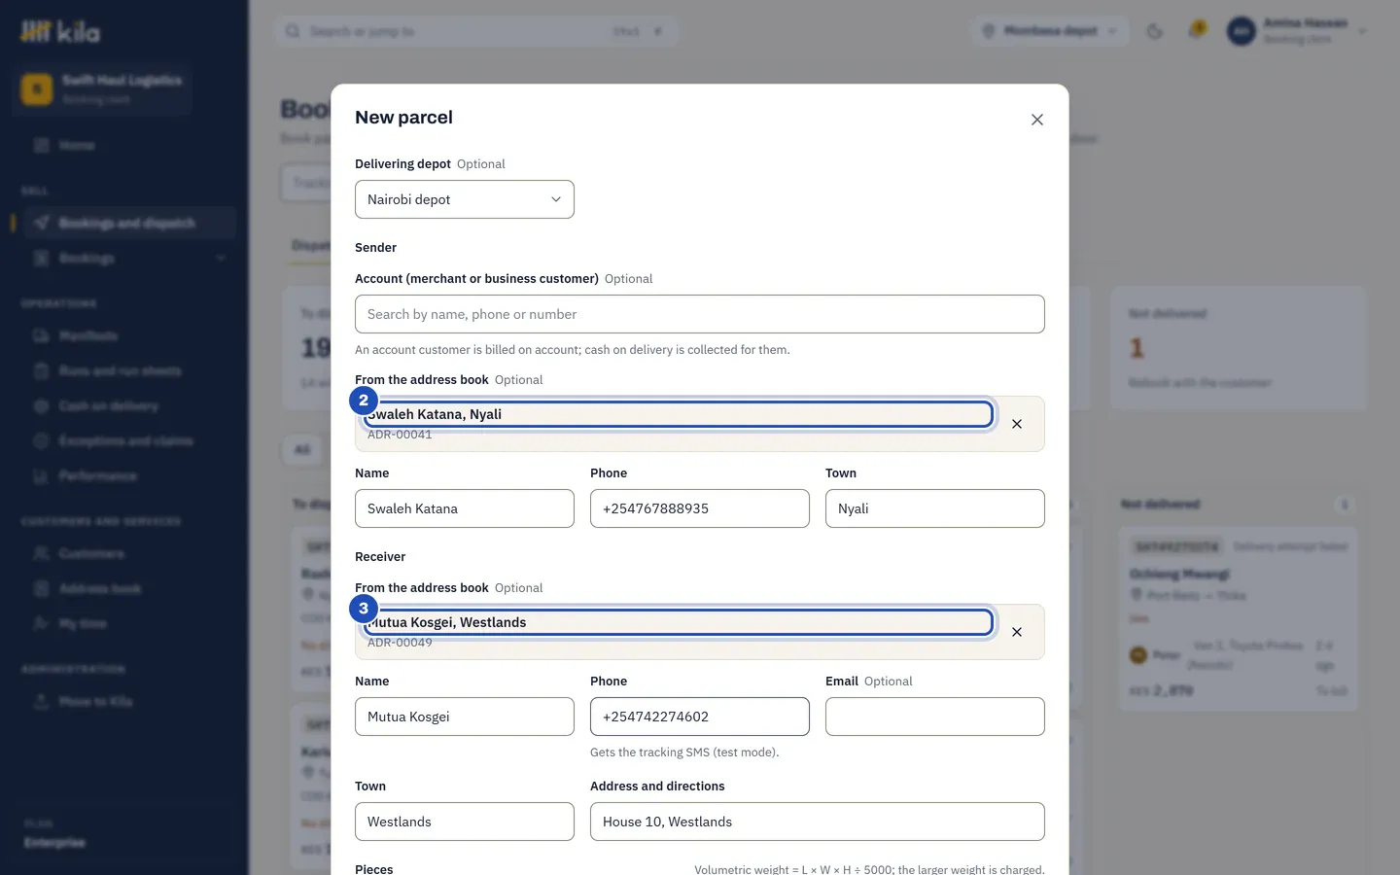The width and height of the screenshot is (1400, 875).
Task: Click the top search or jump bar
Action: 476,31
